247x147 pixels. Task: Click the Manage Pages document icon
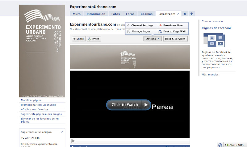pyautogui.click(x=129, y=31)
